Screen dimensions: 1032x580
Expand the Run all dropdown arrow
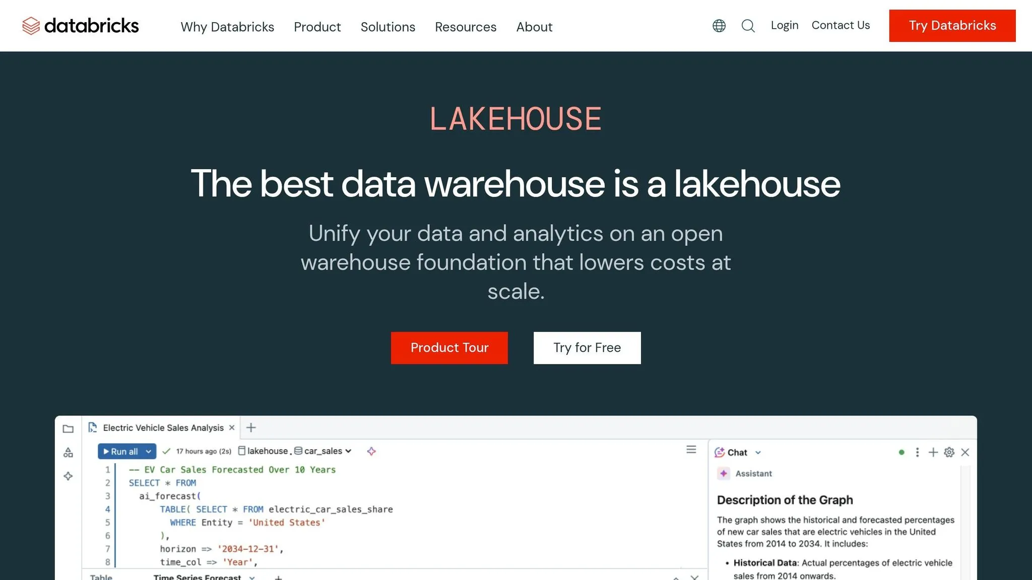(x=148, y=452)
